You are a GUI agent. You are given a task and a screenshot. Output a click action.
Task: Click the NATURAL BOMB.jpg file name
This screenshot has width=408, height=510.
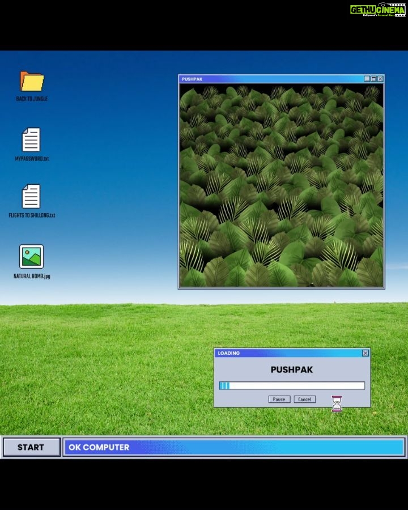pyautogui.click(x=32, y=276)
